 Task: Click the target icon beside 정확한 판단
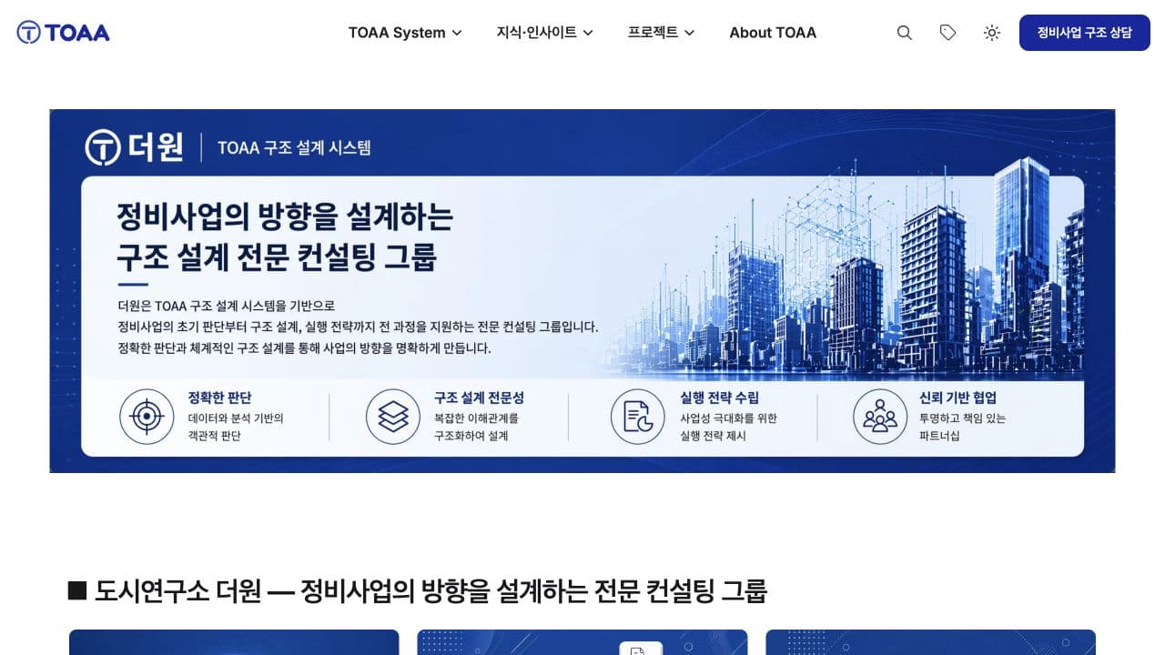[x=147, y=417]
